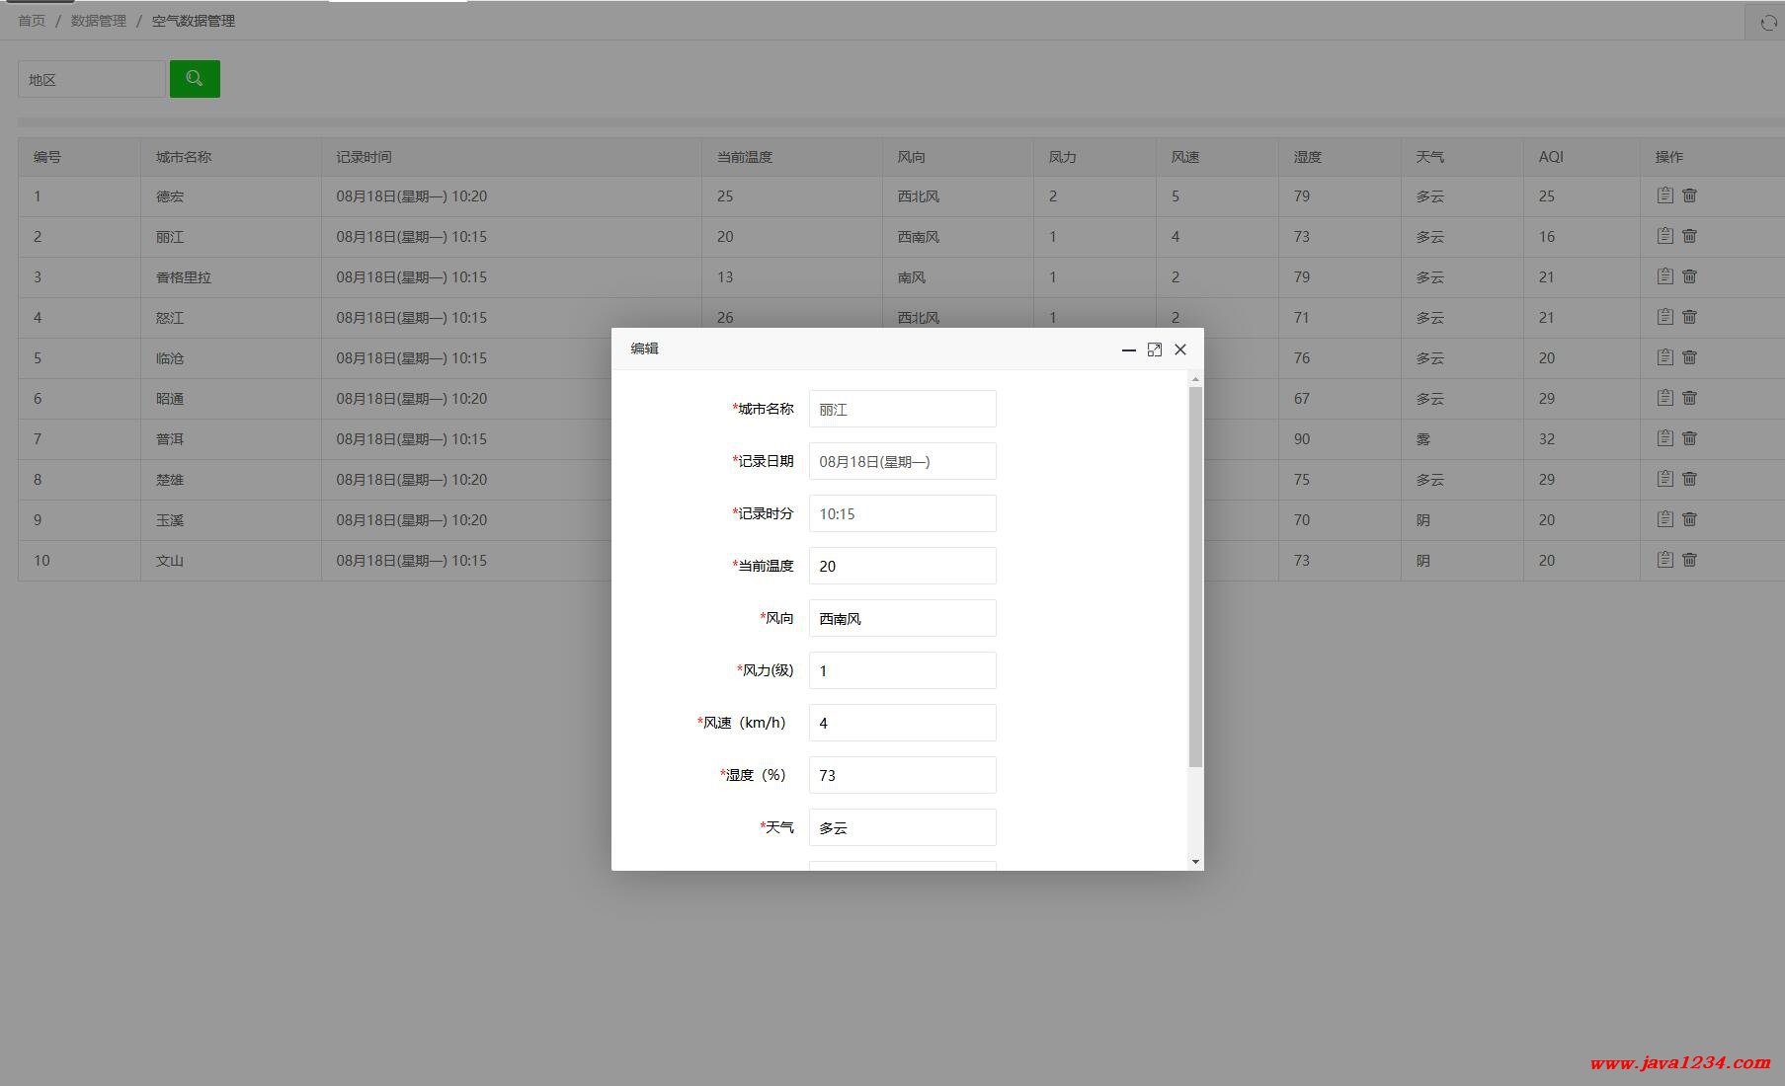Screen dimensions: 1785x1086
Task: Open 数据管理 breadcrumb link
Action: (98, 21)
